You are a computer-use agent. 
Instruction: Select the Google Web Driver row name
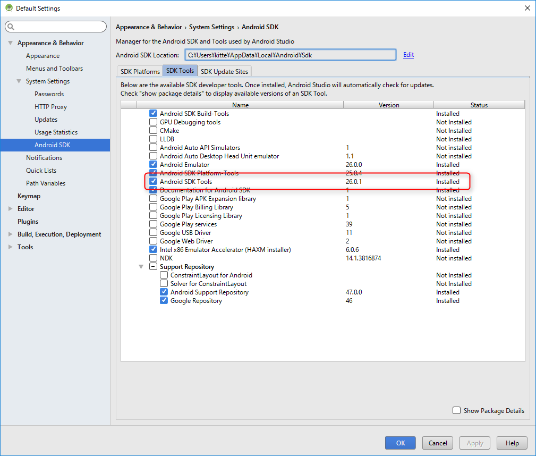point(186,241)
